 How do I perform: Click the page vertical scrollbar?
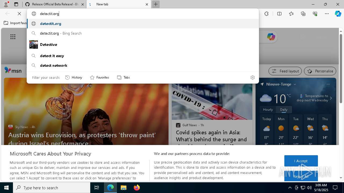[341, 69]
